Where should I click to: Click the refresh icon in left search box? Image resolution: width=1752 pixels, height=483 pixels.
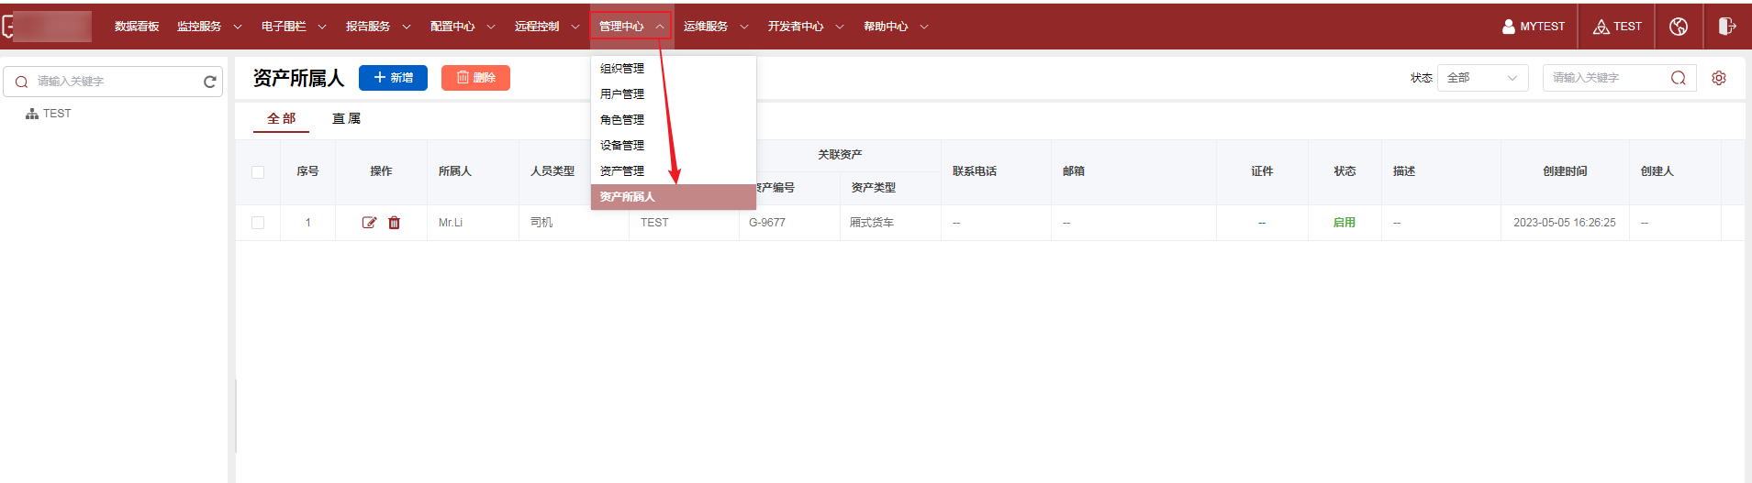point(209,82)
